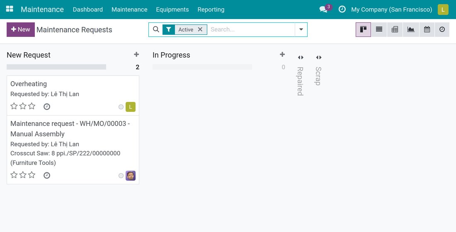Click the New button
Image resolution: width=456 pixels, height=232 pixels.
21,29
